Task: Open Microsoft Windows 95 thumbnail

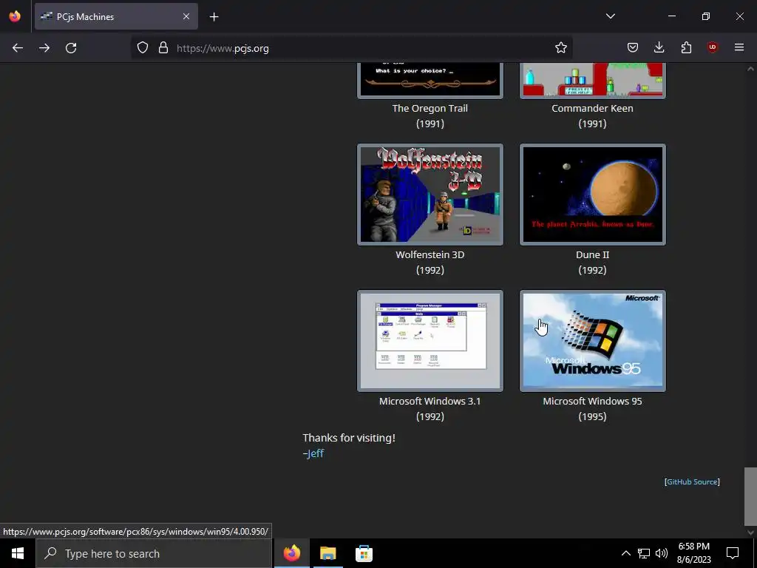Action: (592, 340)
